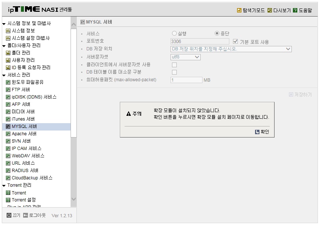Toggle the 기본 포트 사용 checkbox

click(x=235, y=42)
